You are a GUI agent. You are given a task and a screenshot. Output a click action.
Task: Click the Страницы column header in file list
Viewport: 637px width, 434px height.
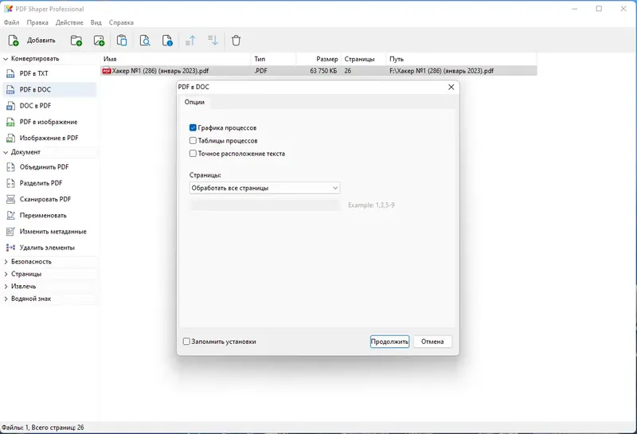point(364,59)
